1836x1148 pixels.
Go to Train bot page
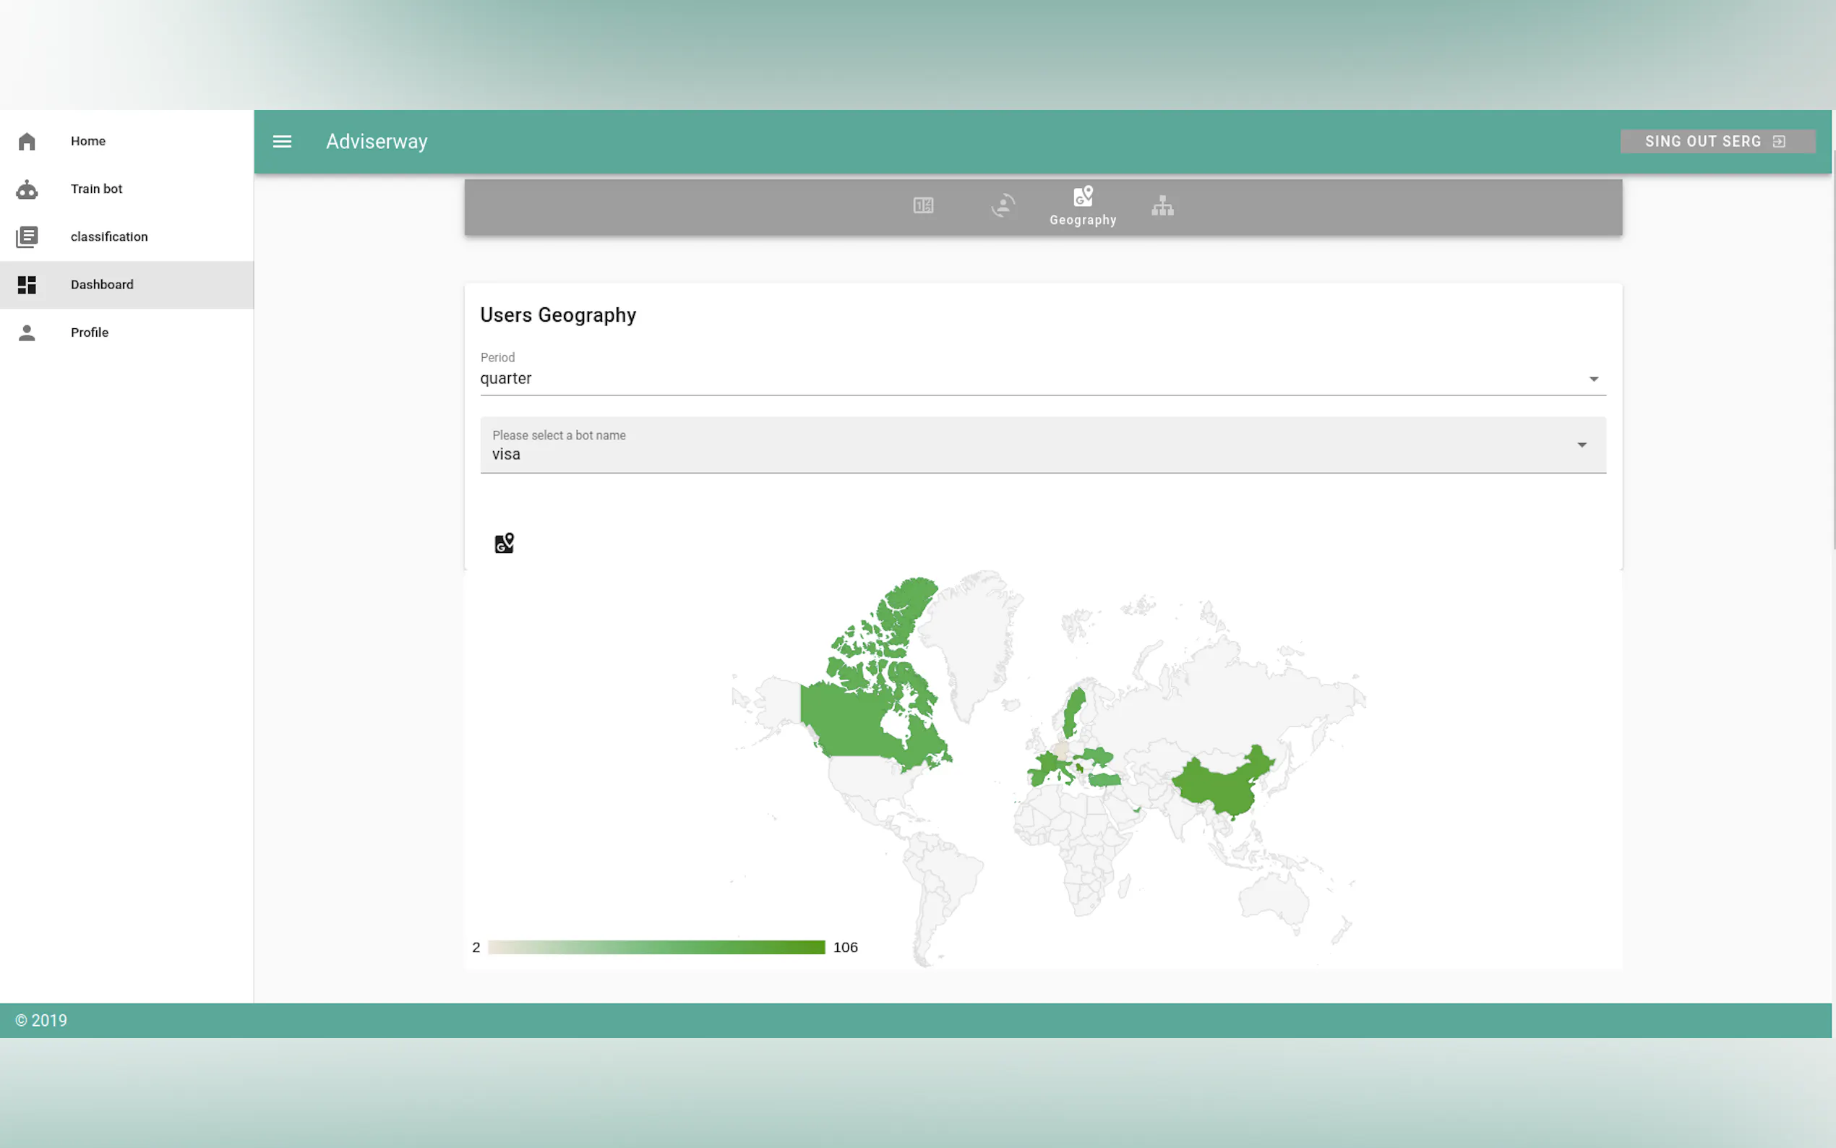click(96, 189)
